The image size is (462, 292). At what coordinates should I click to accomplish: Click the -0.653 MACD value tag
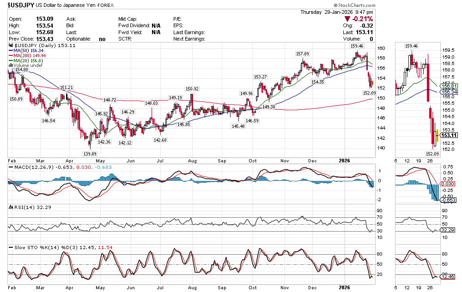point(449,200)
